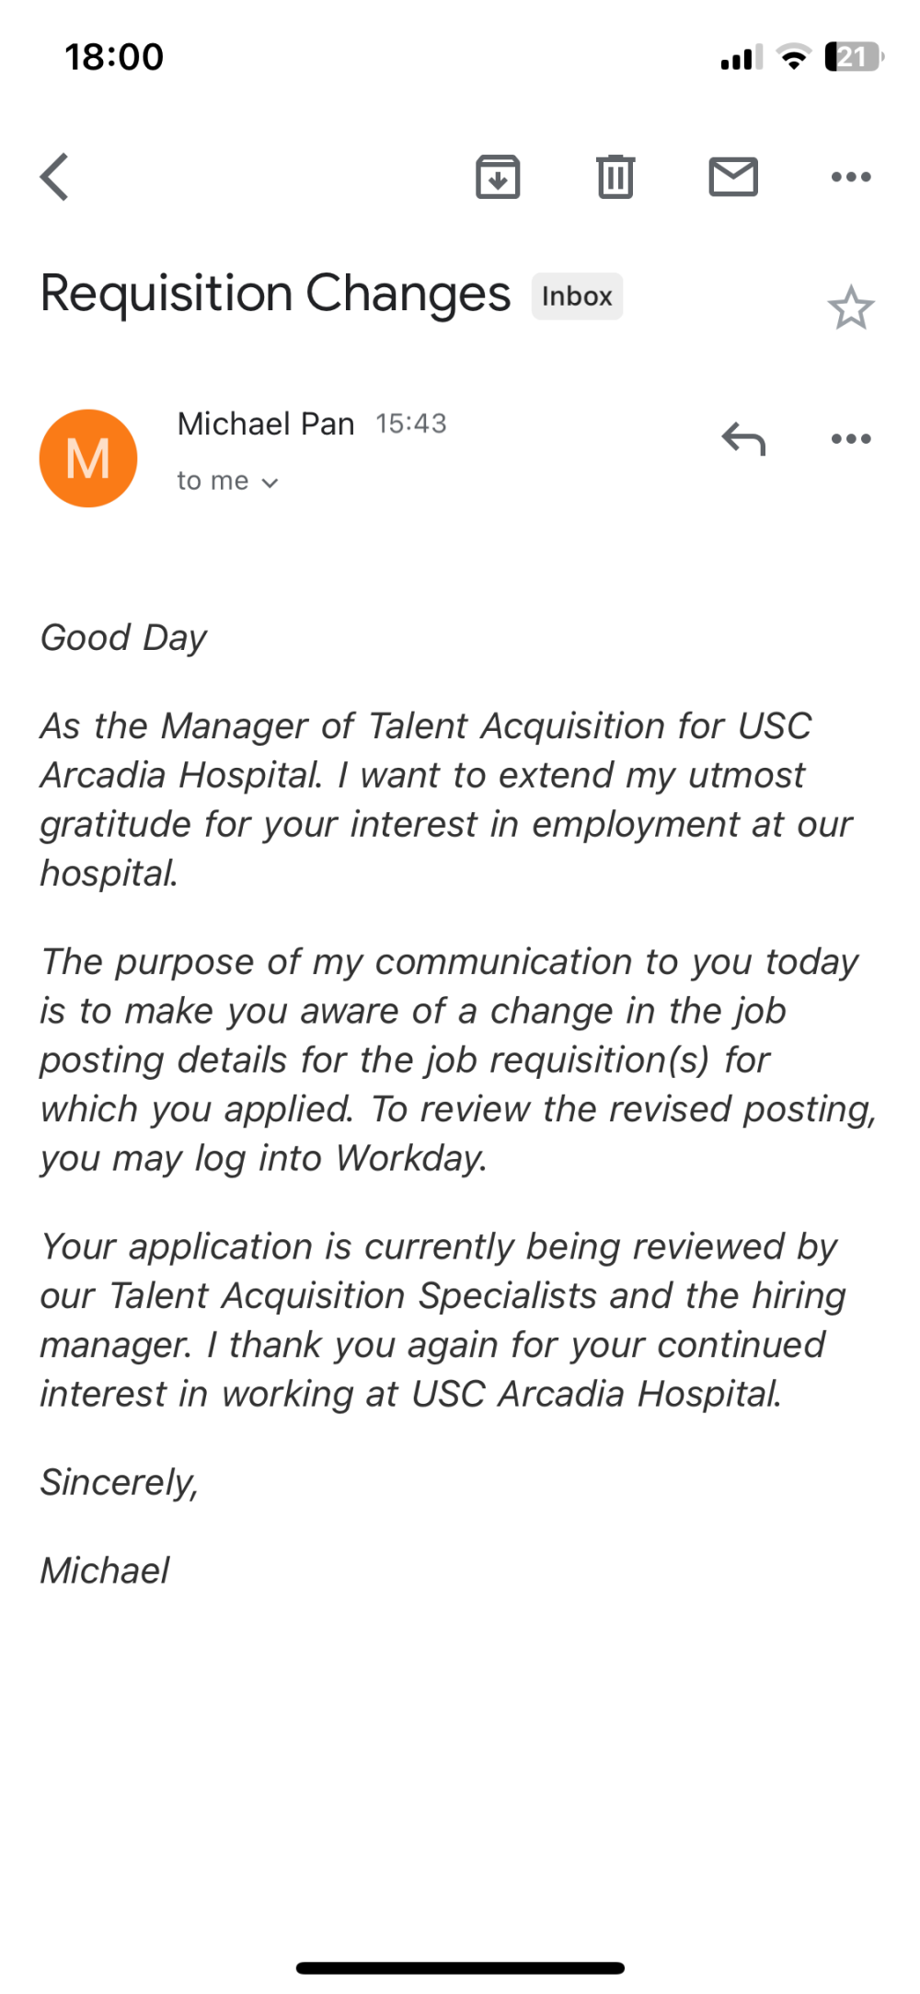920x1994 pixels.
Task: Delete the email using the trash icon
Action: coord(615,177)
